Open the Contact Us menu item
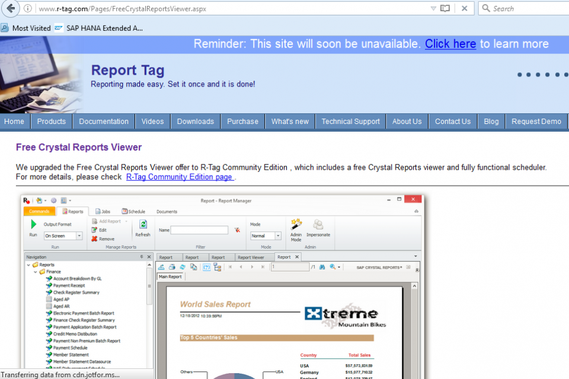The image size is (569, 379). tap(452, 122)
